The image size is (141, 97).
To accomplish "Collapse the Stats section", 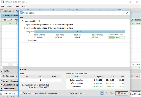I will [21, 69].
